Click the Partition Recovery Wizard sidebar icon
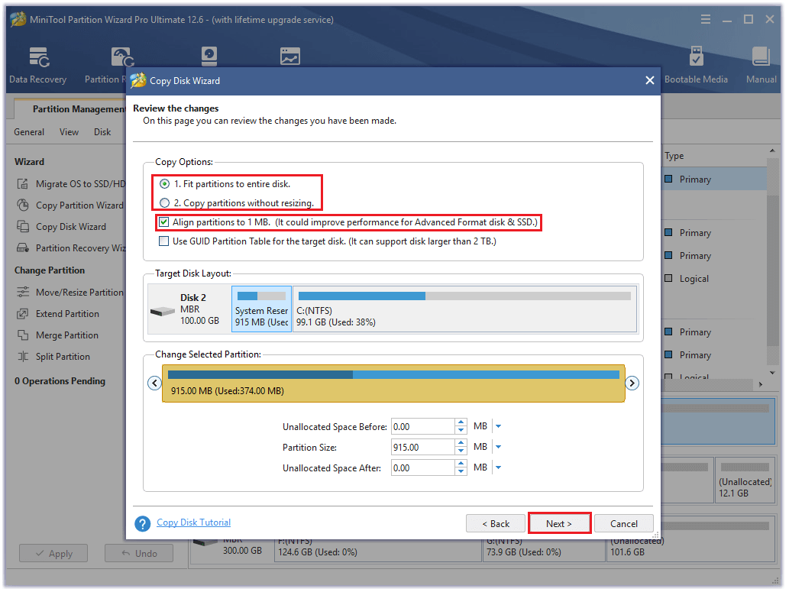The width and height of the screenshot is (789, 592). [x=23, y=247]
